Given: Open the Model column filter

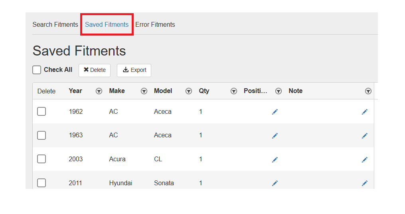Looking at the screenshot, I should coord(189,91).
